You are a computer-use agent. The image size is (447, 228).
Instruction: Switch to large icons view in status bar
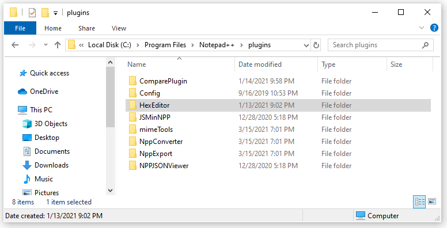pyautogui.click(x=432, y=202)
